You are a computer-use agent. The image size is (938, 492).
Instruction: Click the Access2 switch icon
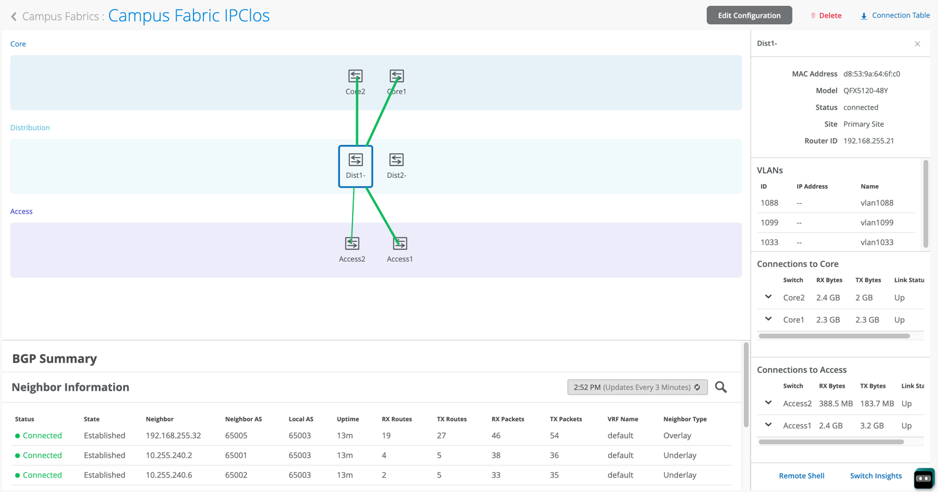click(x=352, y=243)
